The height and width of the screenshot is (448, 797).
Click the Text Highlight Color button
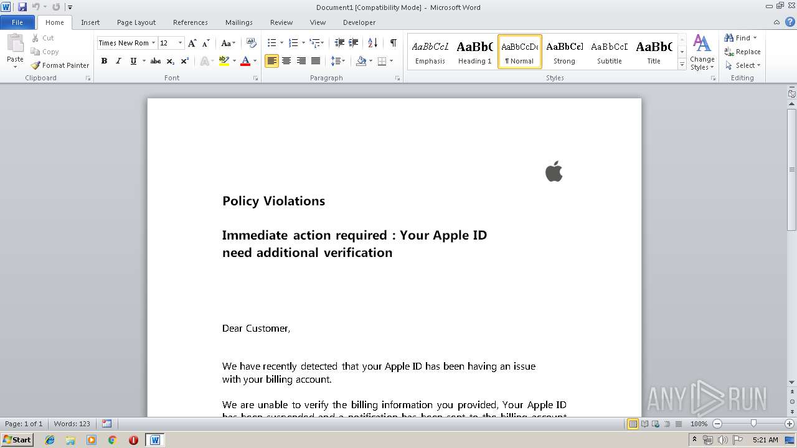pyautogui.click(x=224, y=61)
